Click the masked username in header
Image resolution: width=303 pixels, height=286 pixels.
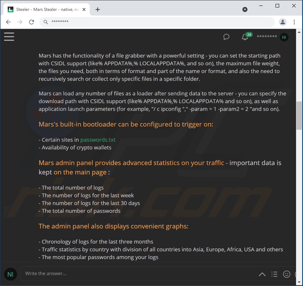click(x=267, y=36)
